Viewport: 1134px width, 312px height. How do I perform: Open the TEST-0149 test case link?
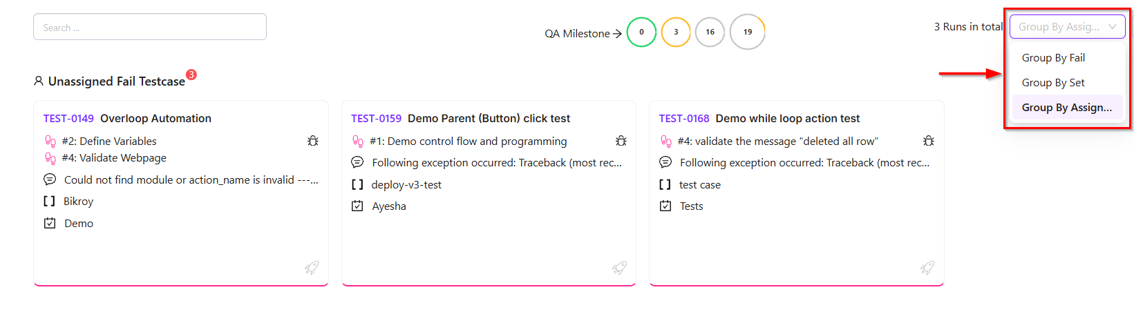68,119
